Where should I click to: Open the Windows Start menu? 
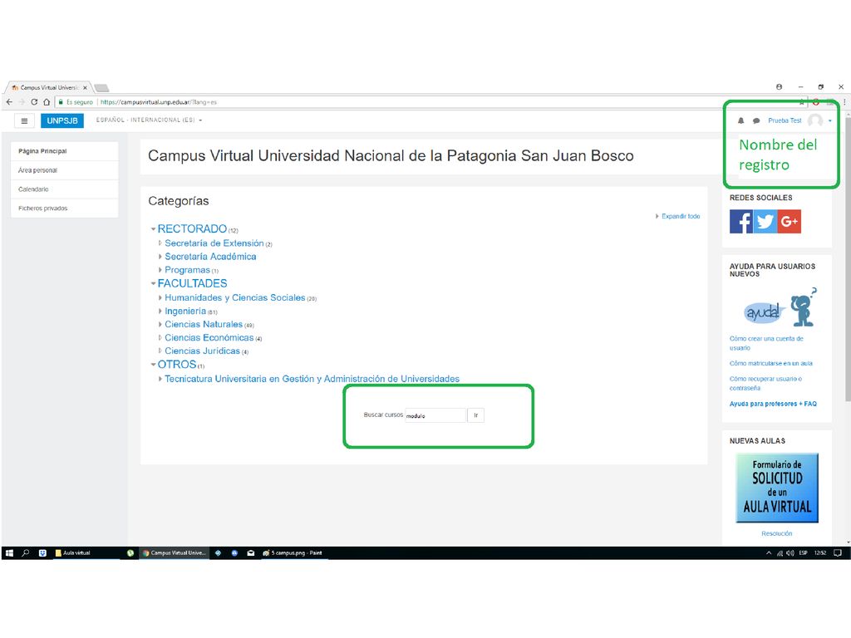point(9,552)
